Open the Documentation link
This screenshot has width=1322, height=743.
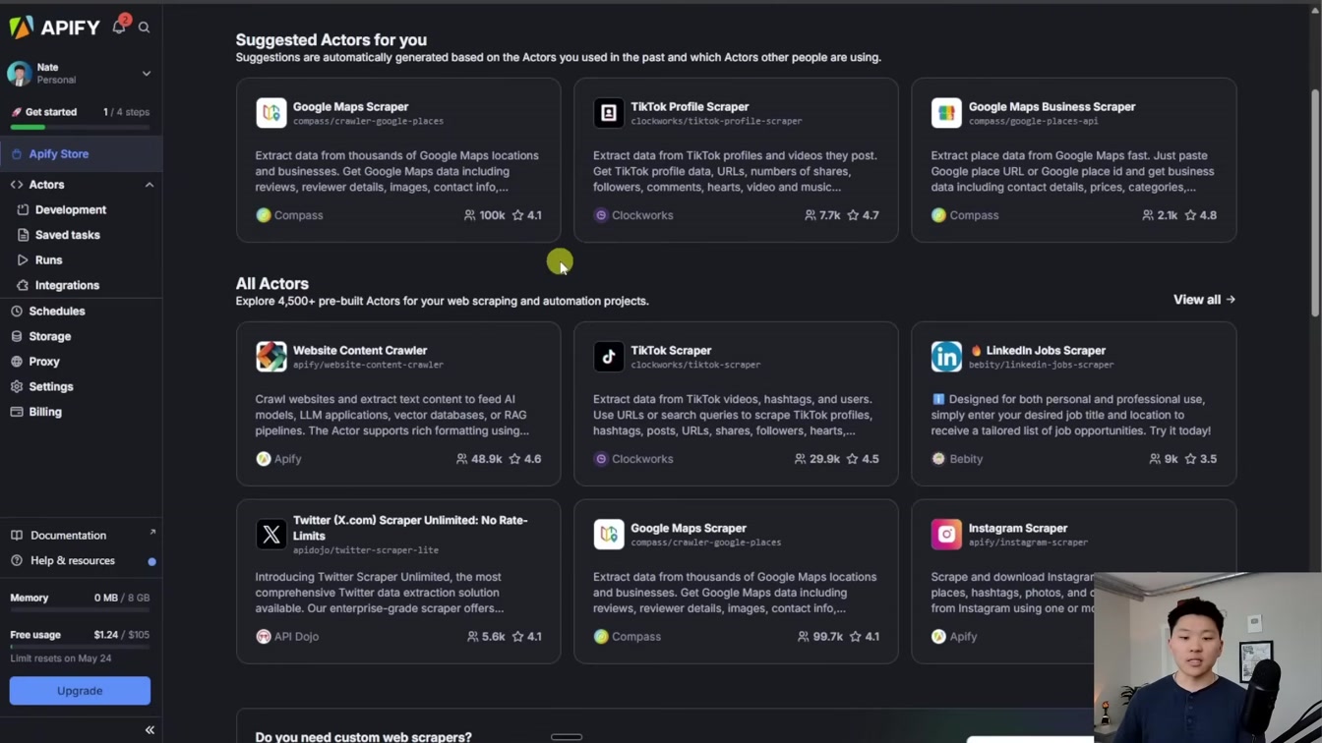click(x=68, y=536)
